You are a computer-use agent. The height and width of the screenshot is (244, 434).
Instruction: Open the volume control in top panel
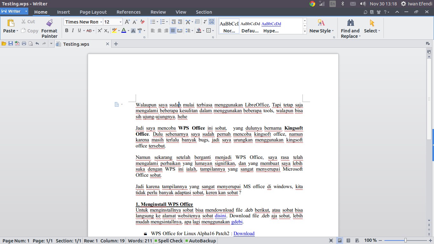363,4
